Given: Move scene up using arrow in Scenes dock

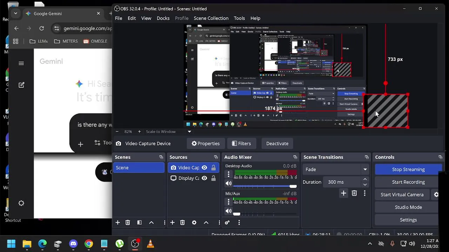Looking at the screenshot, I should 152,223.
